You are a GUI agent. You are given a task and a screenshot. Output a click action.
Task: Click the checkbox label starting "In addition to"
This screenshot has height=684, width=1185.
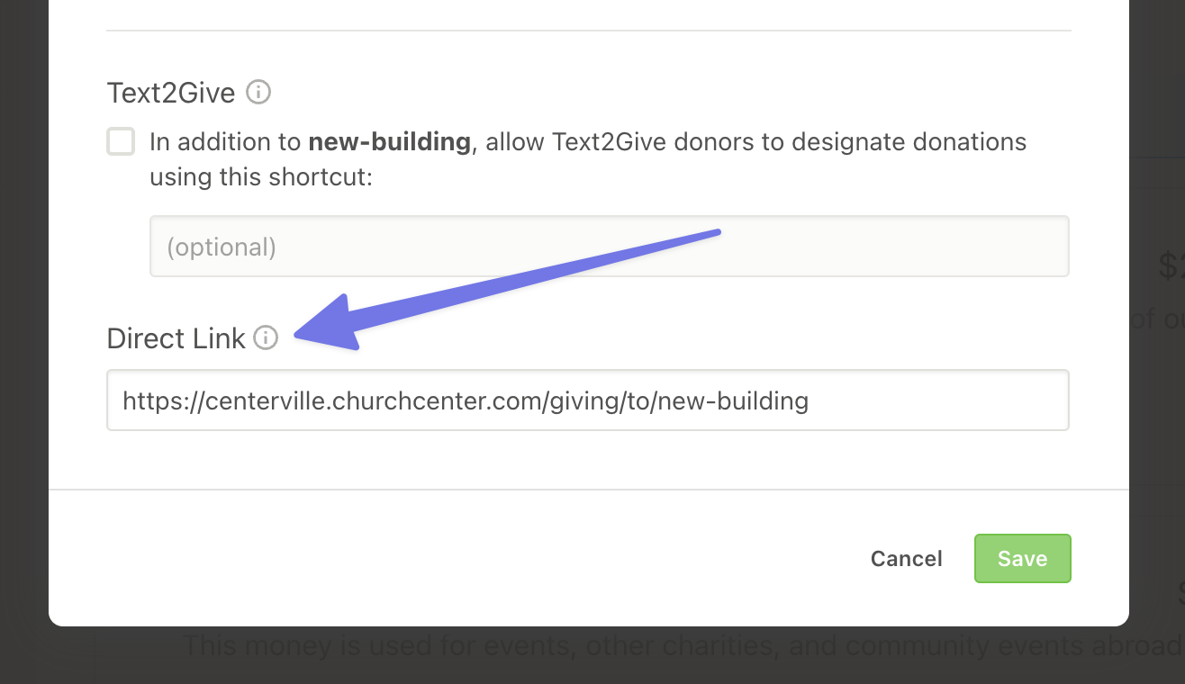tap(588, 159)
